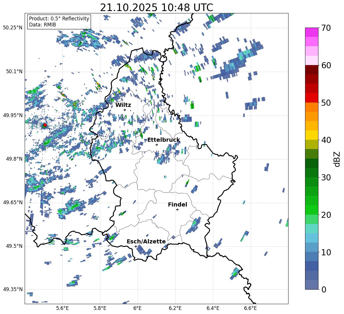Click the red radar site marker
344x314 pixels.
pos(45,125)
